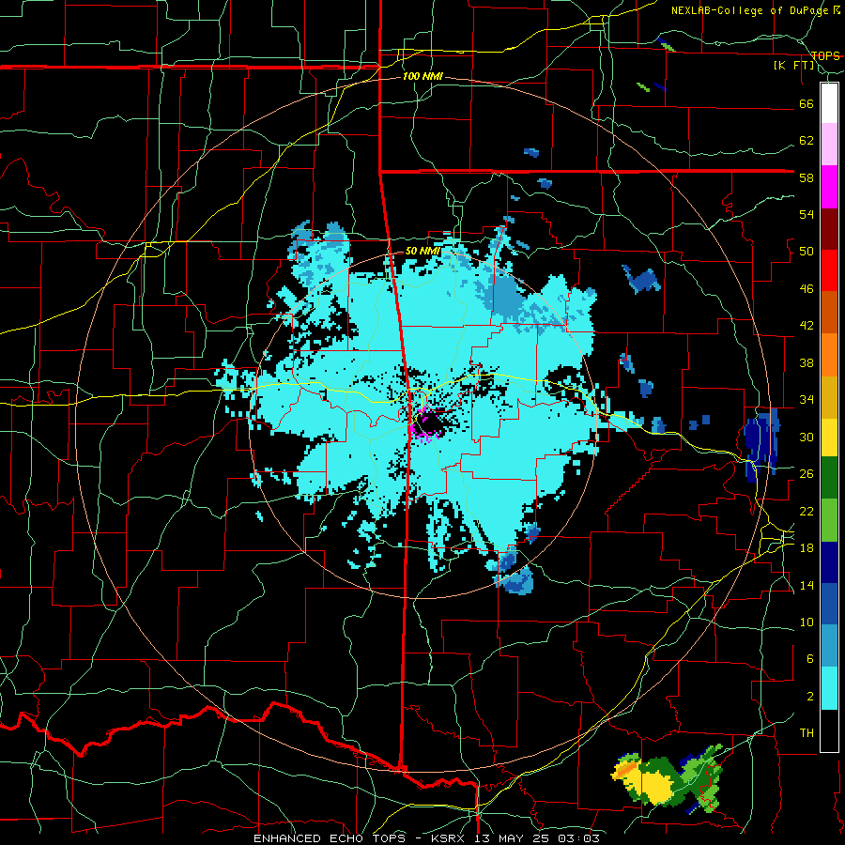Select the light green legend swatch
Viewport: 845px width, 845px height.
tap(829, 520)
